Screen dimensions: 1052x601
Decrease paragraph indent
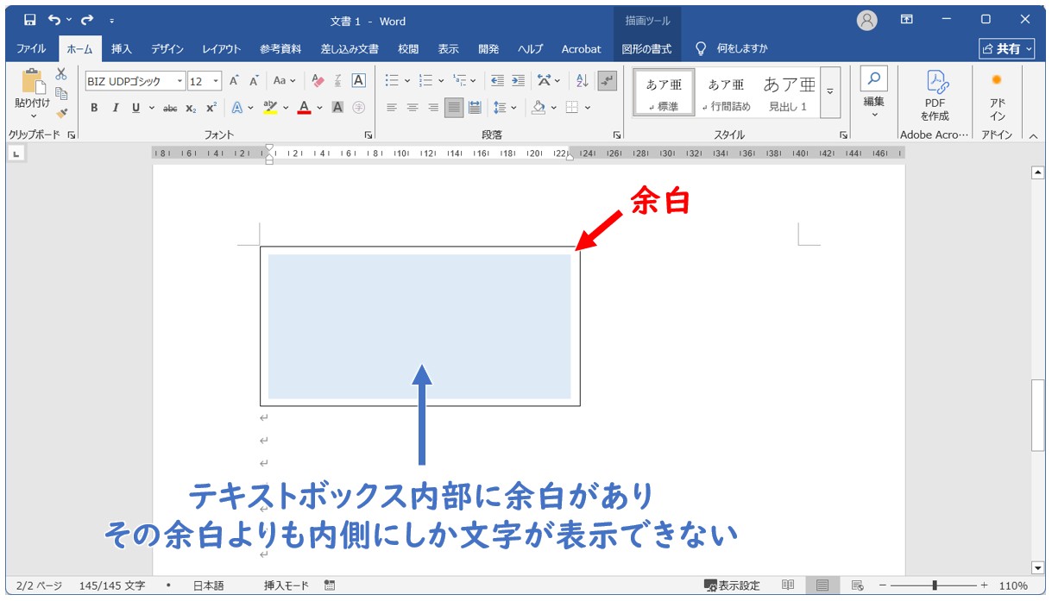pyautogui.click(x=497, y=81)
